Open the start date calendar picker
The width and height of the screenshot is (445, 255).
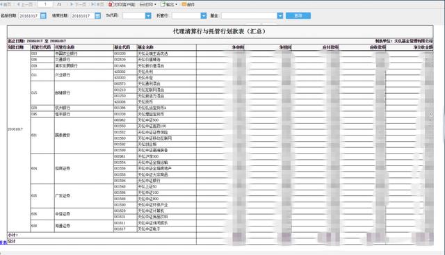43,15
